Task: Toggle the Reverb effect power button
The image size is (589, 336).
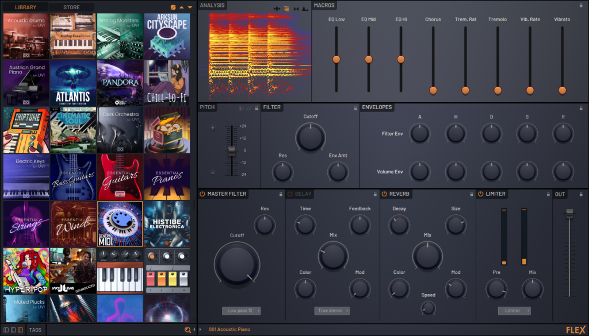Action: [384, 194]
